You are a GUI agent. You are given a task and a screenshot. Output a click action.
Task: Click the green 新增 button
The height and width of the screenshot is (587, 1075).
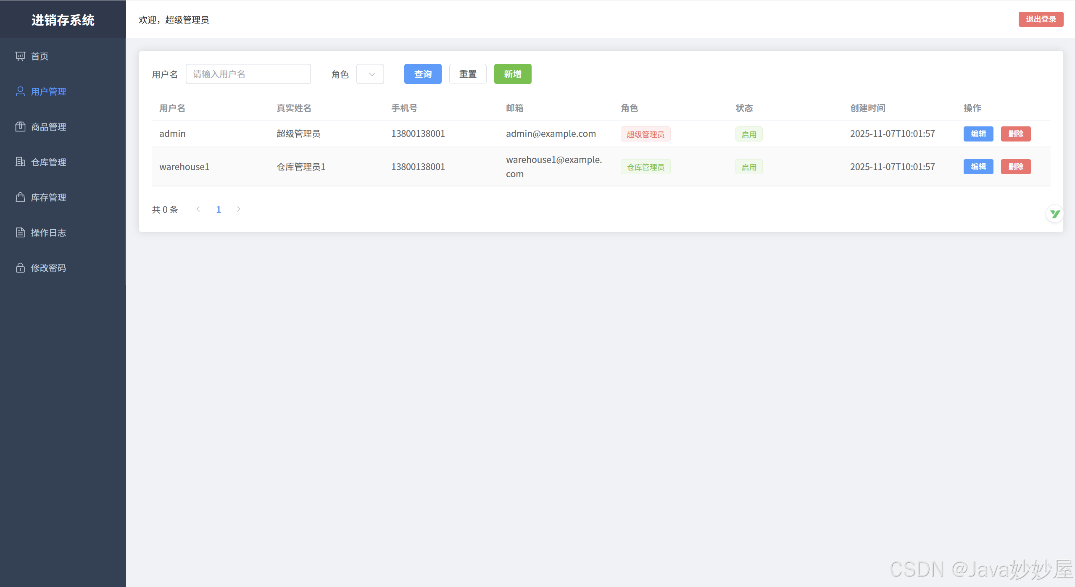coord(513,74)
